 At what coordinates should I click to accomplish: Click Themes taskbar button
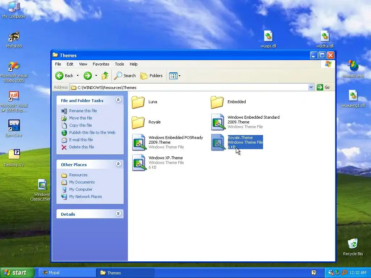(x=125, y=273)
